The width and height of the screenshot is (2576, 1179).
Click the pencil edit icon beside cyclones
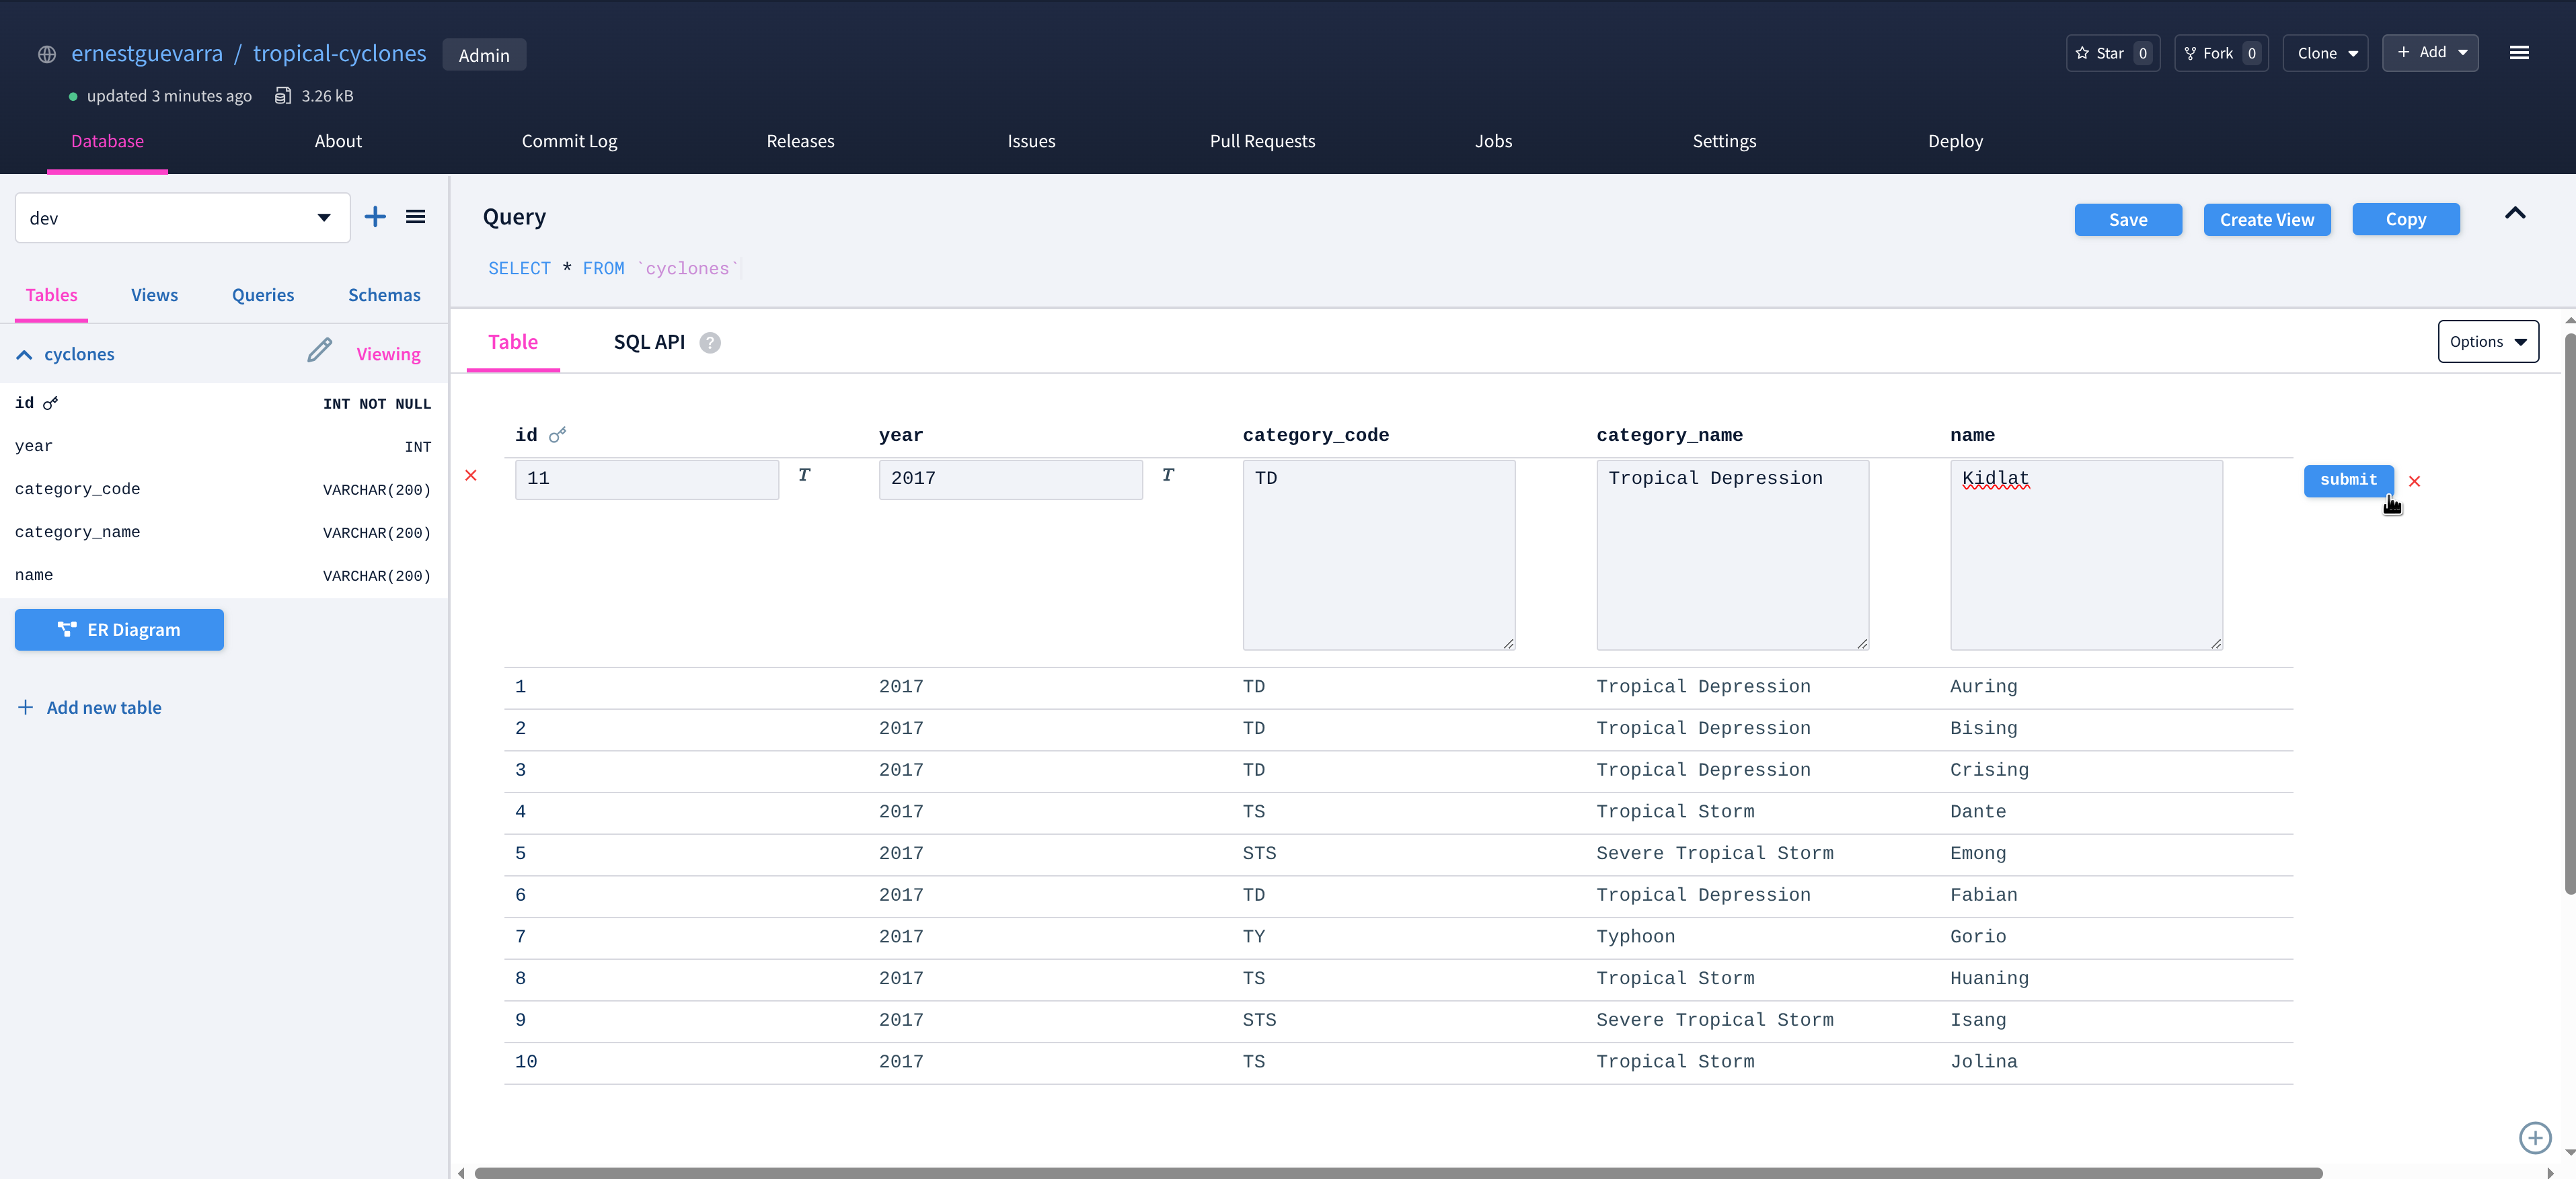(x=319, y=351)
